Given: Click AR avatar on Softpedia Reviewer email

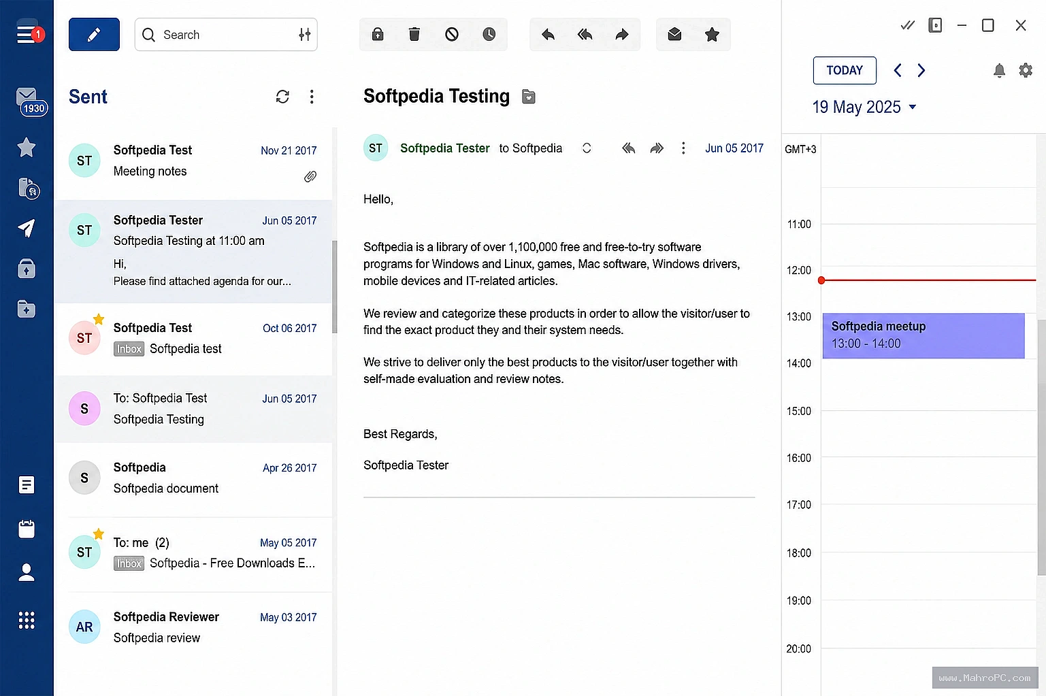Looking at the screenshot, I should pos(84,627).
